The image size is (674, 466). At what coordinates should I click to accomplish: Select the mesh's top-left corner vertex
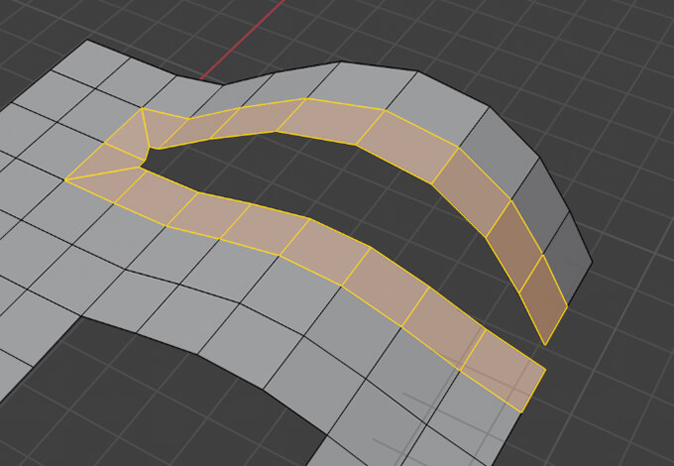pos(88,42)
